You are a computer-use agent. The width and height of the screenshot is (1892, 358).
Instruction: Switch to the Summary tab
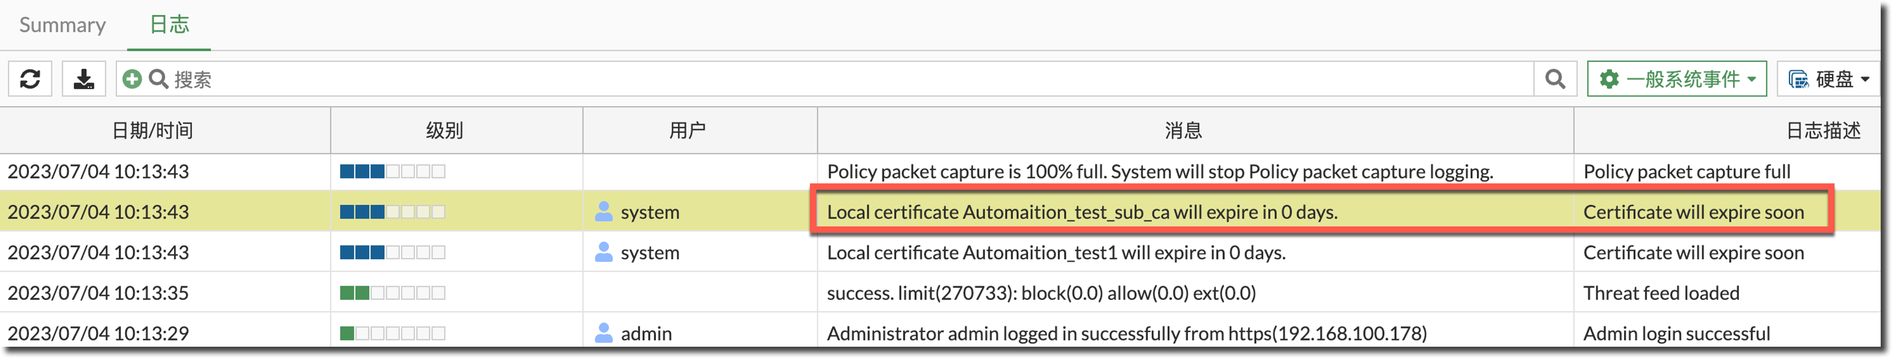coord(62,25)
